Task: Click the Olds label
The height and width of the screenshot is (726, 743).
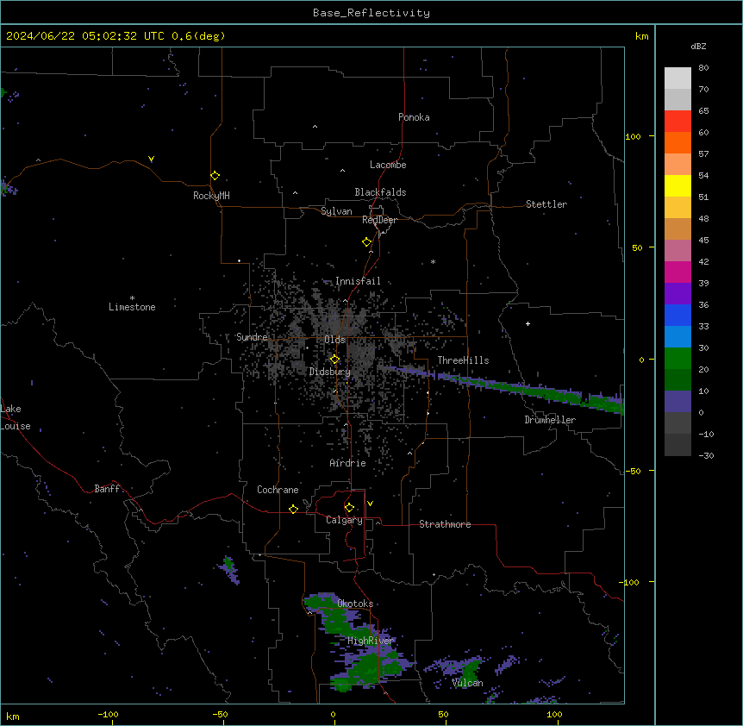Action: tap(334, 340)
